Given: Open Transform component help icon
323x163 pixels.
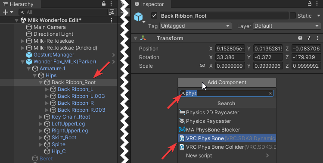Looking at the screenshot, I should point(300,38).
